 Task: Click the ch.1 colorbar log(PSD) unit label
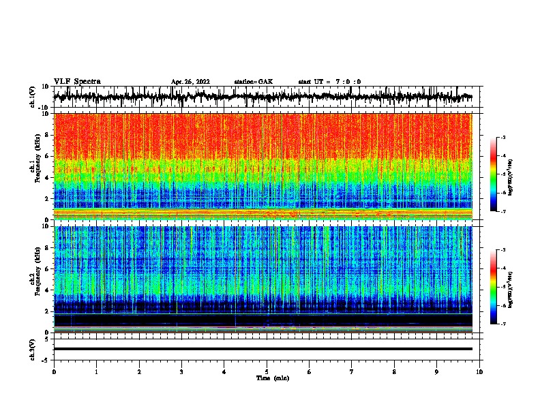511,177
